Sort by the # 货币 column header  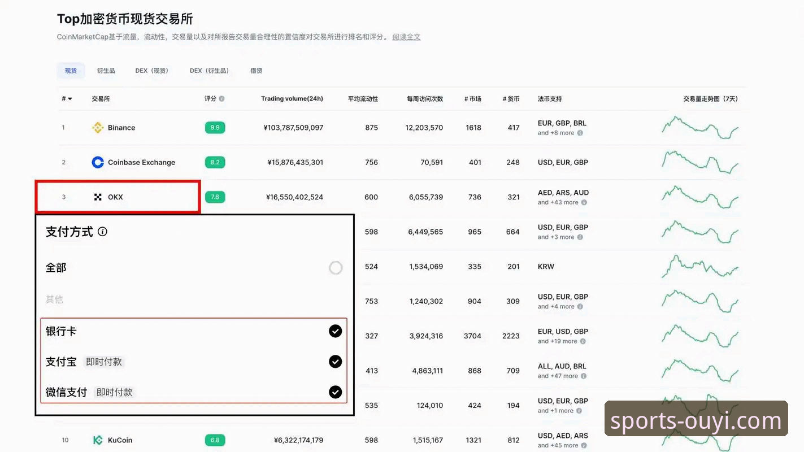coord(511,99)
